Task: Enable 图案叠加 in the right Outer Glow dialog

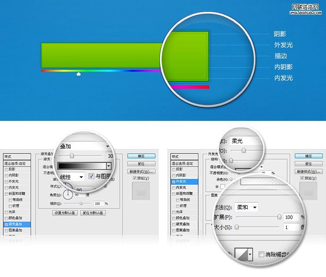Action: pos(174,230)
